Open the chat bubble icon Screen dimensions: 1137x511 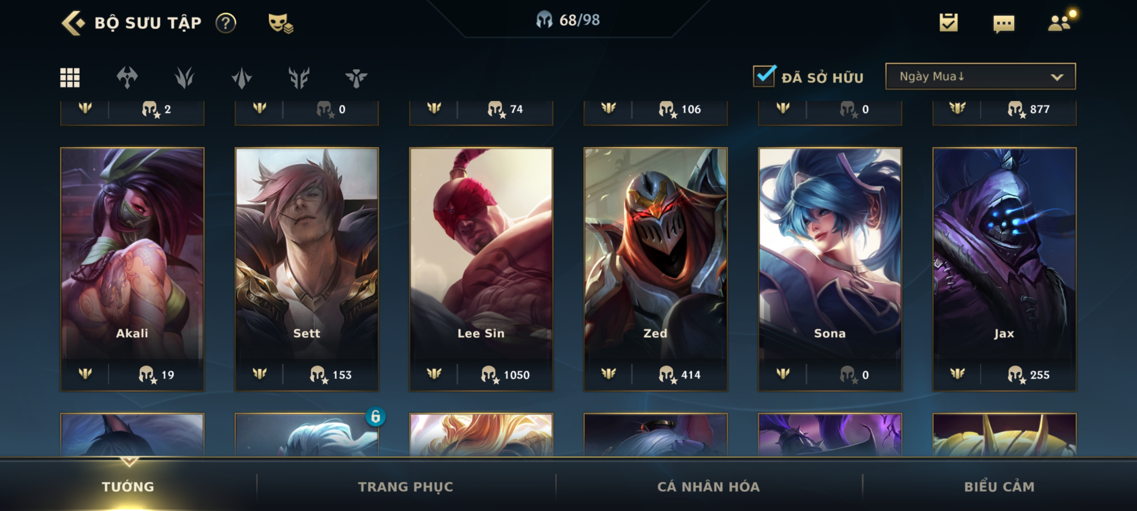[x=1003, y=23]
